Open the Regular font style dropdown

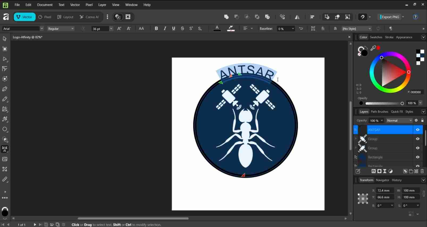coord(61,28)
